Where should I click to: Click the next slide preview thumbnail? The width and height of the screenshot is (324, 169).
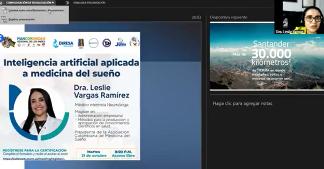pyautogui.click(x=267, y=56)
